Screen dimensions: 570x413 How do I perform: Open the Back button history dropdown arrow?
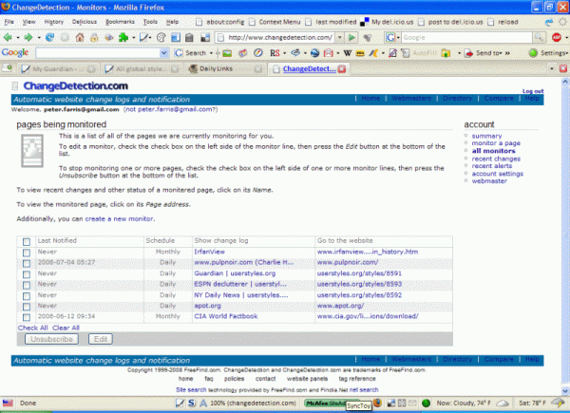[17, 37]
